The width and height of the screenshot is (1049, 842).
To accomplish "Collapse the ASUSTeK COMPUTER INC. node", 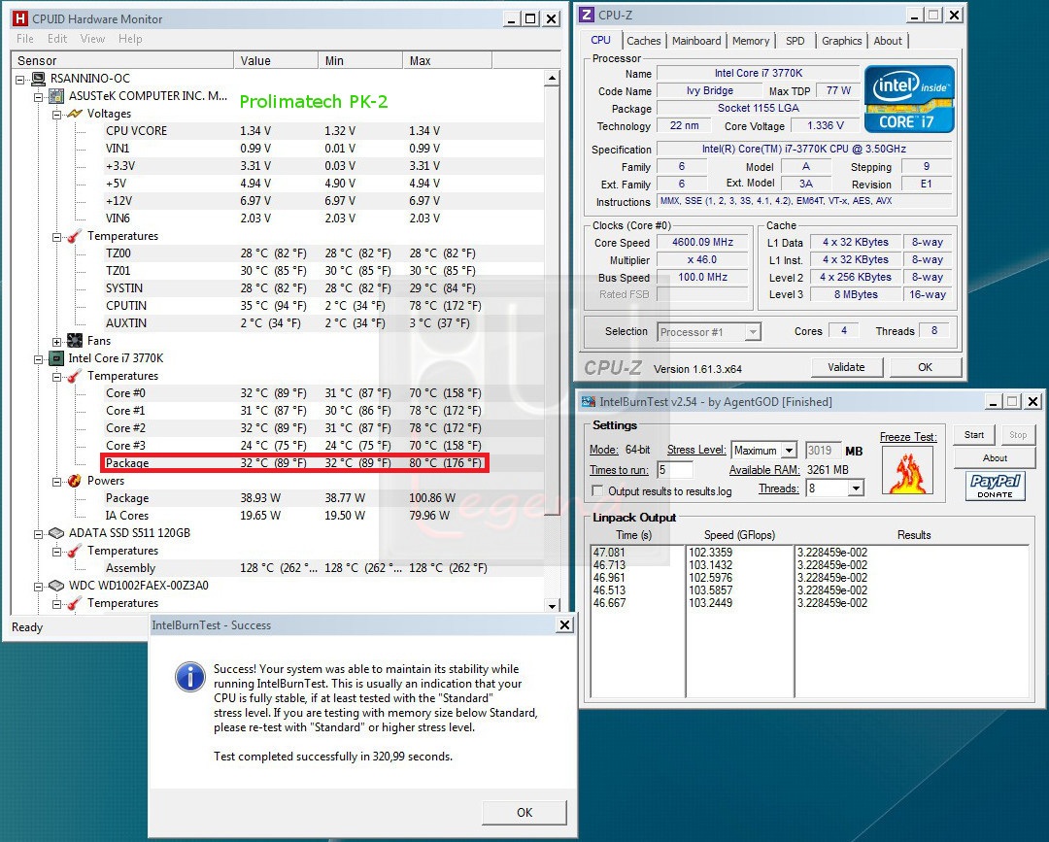I will coord(39,97).
